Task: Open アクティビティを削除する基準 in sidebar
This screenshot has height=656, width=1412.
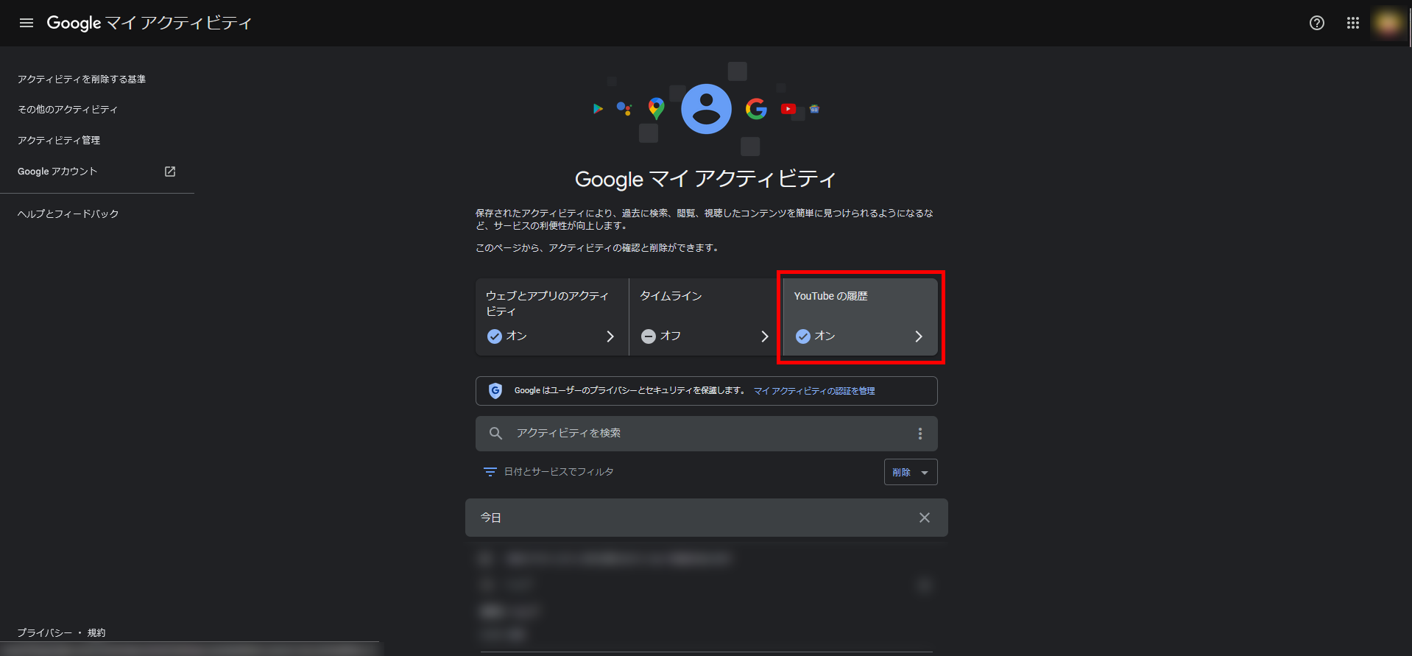Action: click(82, 79)
